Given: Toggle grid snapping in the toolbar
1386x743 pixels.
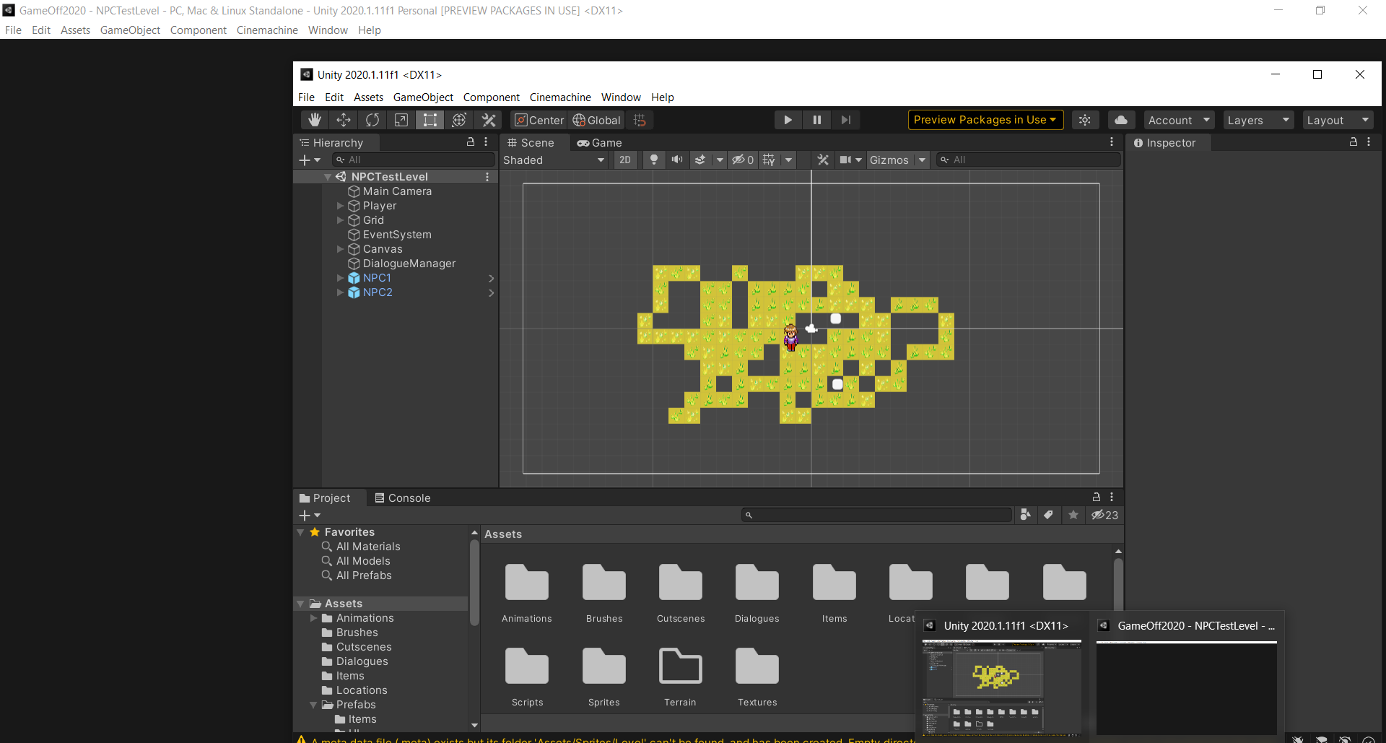Looking at the screenshot, I should point(640,120).
